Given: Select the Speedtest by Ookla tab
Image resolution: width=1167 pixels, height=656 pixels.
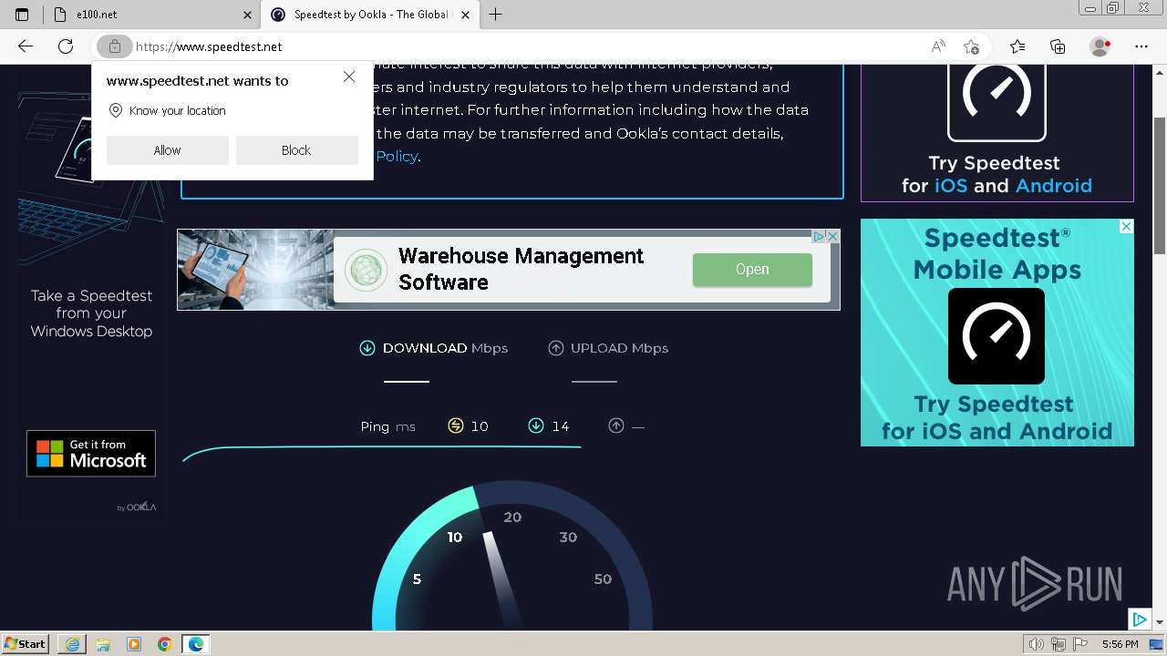Looking at the screenshot, I should click(x=369, y=15).
